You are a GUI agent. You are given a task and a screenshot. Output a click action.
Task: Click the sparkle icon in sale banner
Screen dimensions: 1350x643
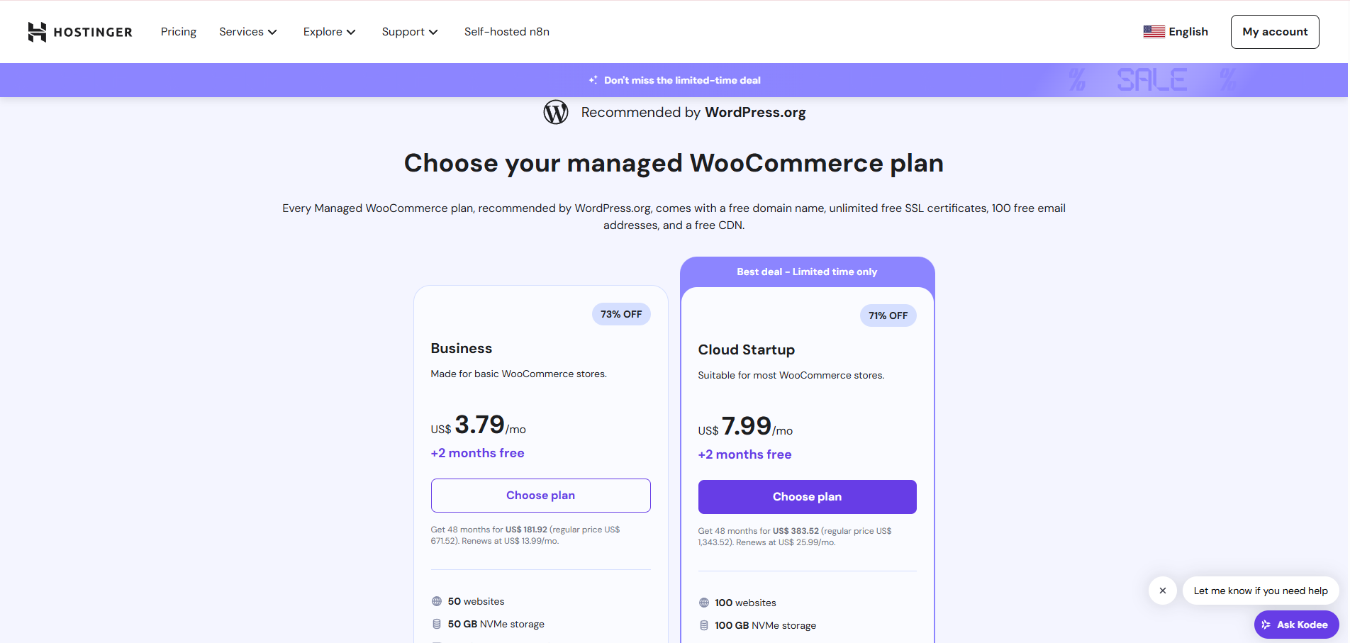coord(593,80)
